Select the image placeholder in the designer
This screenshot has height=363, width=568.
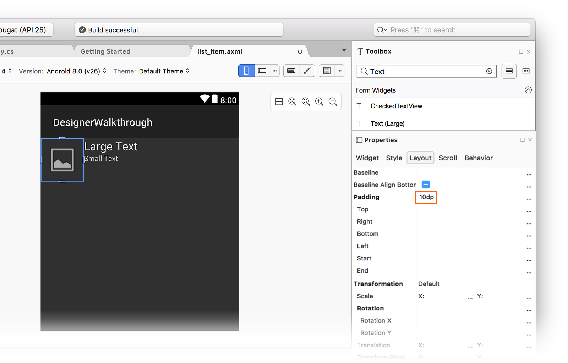pyautogui.click(x=62, y=160)
